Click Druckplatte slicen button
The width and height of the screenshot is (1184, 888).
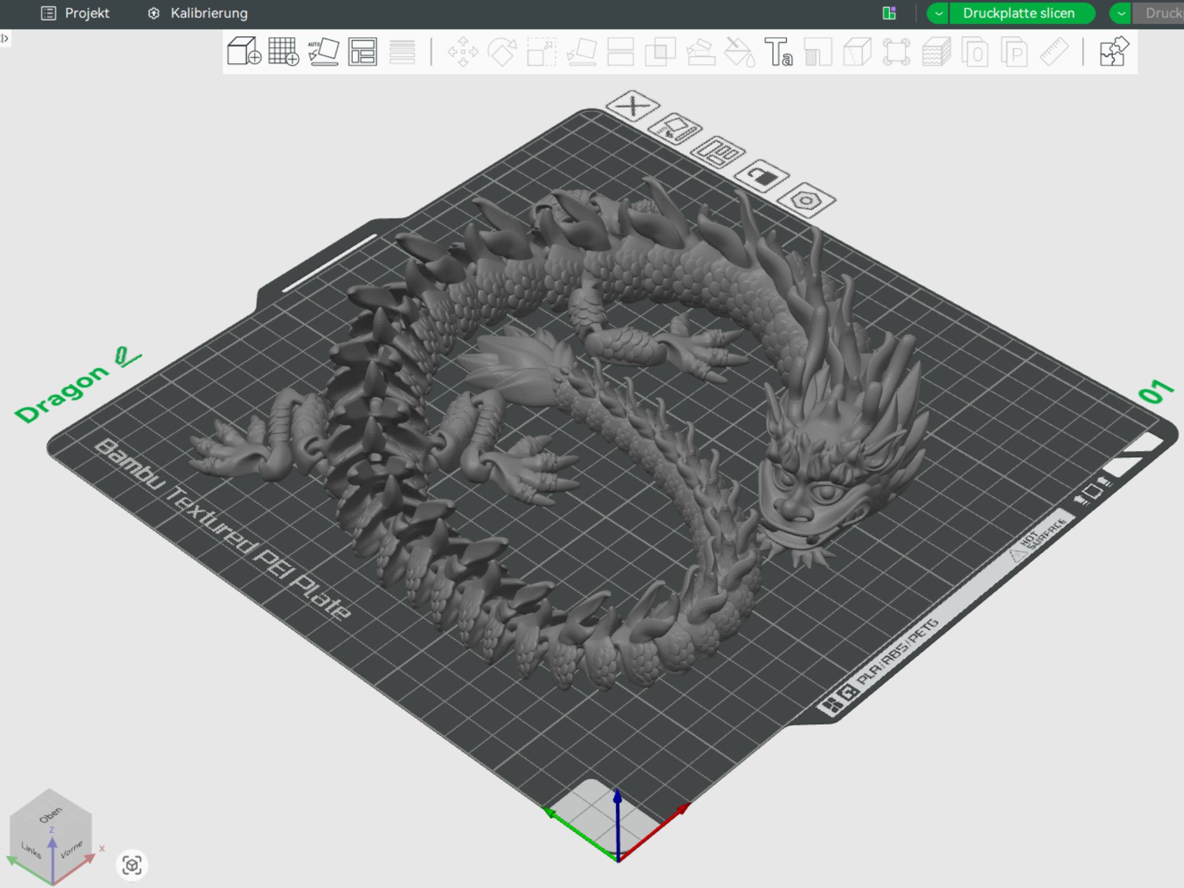click(1018, 13)
